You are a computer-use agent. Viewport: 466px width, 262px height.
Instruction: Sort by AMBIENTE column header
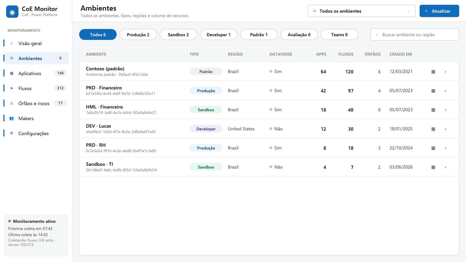[x=96, y=54]
